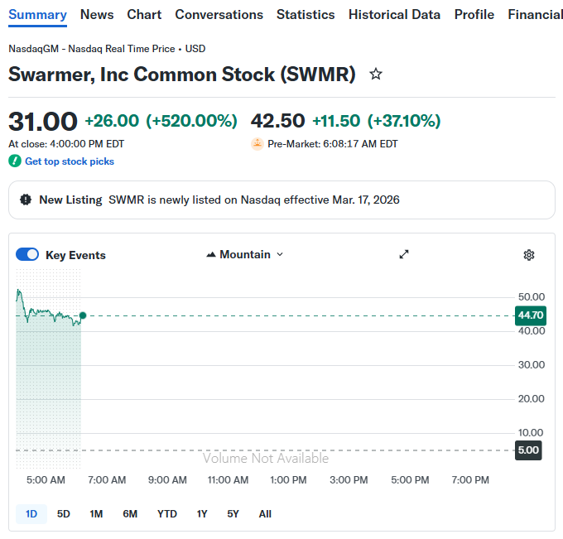
Task: Expand chart to full screen
Action: [x=404, y=254]
